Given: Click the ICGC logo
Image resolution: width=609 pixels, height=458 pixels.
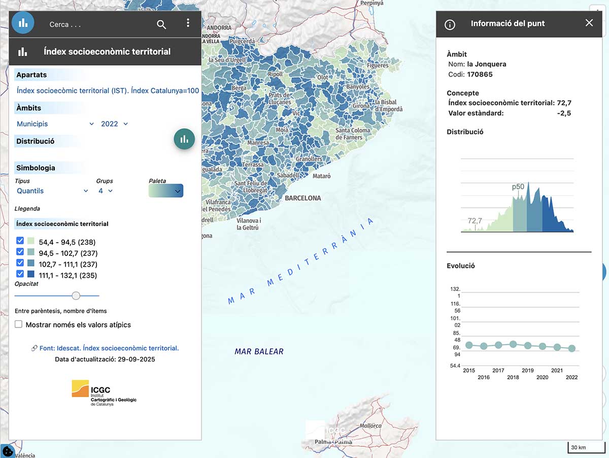Looking at the screenshot, I should pyautogui.click(x=104, y=393).
